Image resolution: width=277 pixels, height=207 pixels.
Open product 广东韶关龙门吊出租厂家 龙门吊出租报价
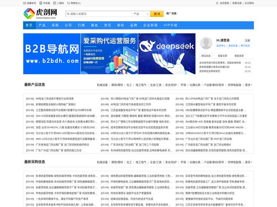208,145
